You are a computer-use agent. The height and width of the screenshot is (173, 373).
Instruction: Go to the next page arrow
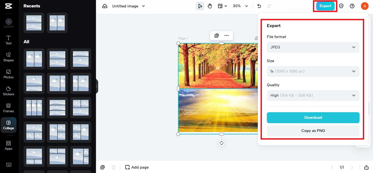(352, 167)
